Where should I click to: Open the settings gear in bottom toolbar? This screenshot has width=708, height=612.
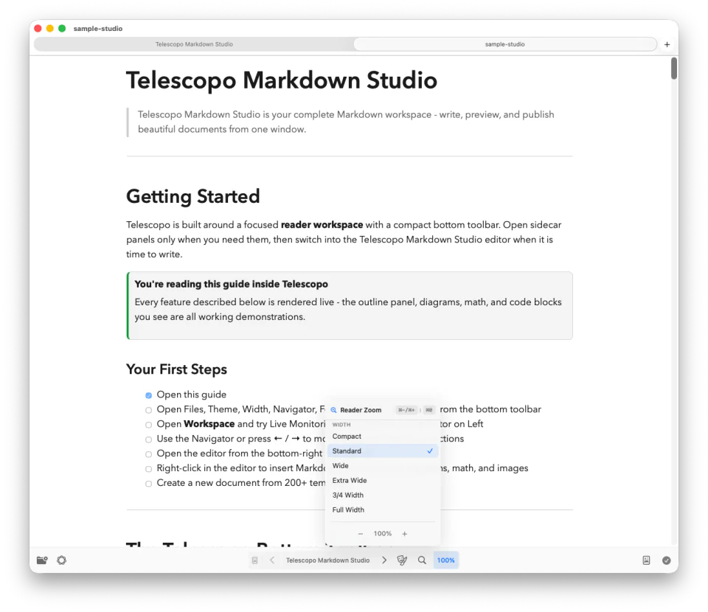point(62,560)
